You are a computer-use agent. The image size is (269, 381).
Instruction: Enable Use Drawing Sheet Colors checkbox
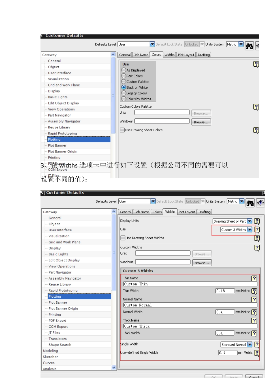122,130
